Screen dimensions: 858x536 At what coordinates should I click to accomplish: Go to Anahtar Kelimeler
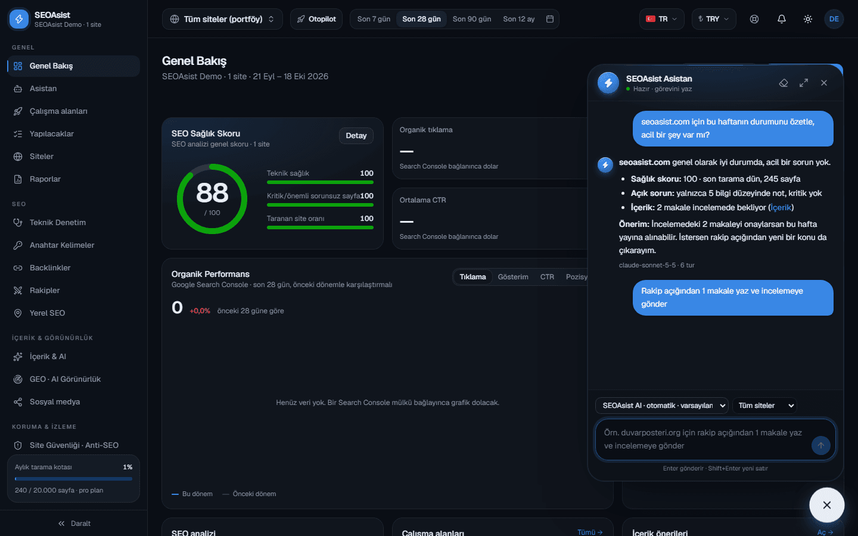73,245
